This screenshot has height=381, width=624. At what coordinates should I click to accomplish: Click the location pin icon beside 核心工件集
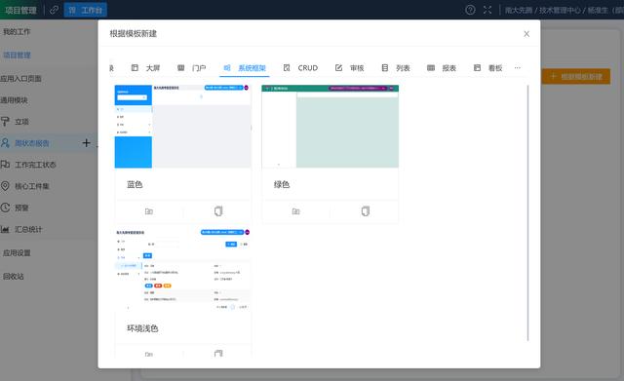coord(5,186)
